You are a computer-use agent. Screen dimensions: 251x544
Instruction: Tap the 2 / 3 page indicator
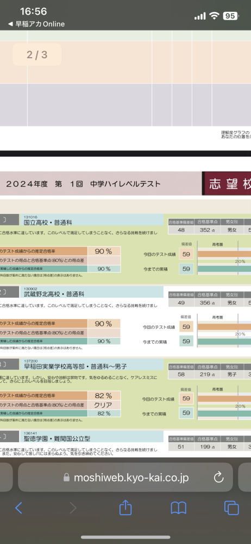[x=37, y=54]
